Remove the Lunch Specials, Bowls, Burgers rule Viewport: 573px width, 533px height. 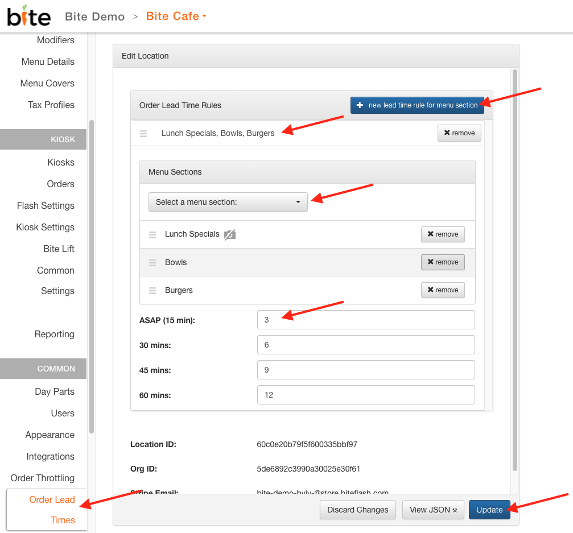click(x=459, y=133)
